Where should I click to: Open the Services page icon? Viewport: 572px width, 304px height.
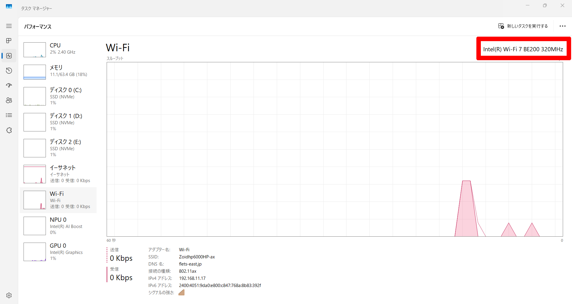tap(9, 130)
